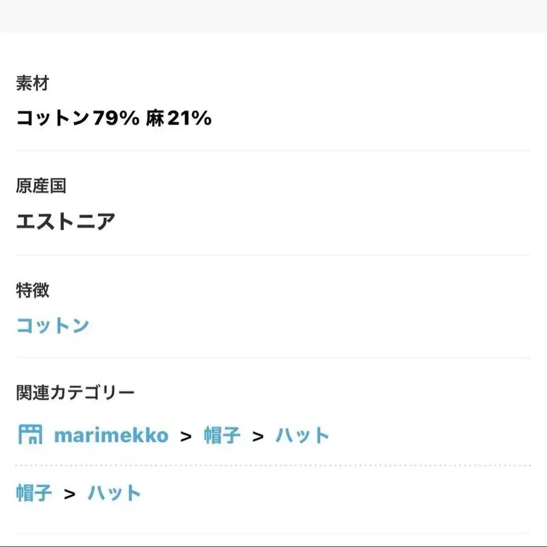The image size is (547, 547).
Task: Click the divider line below エストニア
Action: click(x=273, y=255)
